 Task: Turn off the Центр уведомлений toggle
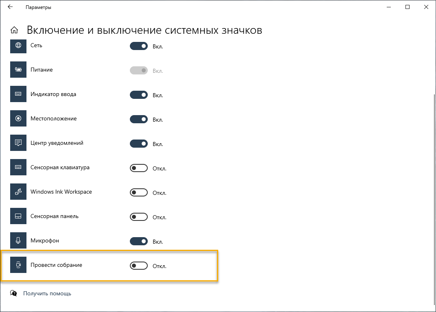coord(138,144)
